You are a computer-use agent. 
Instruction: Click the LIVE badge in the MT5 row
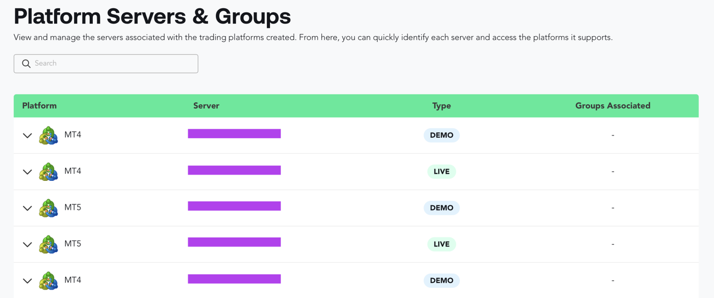[442, 244]
